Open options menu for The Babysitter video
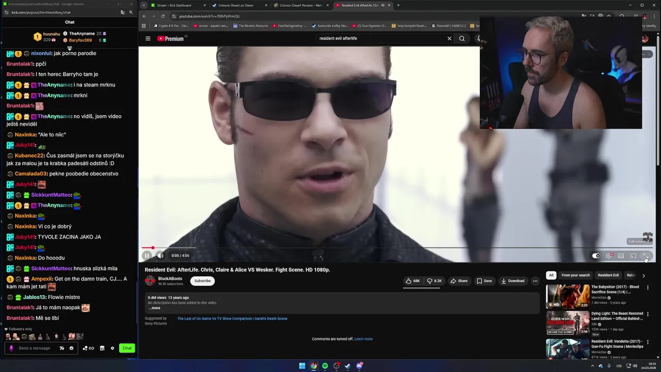The height and width of the screenshot is (372, 661). point(648,288)
